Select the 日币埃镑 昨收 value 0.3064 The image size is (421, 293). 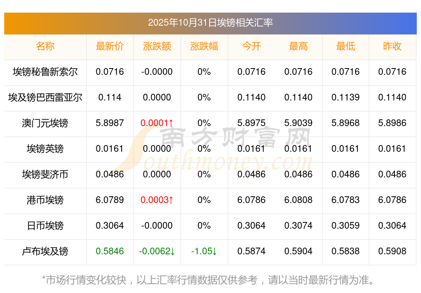click(x=392, y=225)
